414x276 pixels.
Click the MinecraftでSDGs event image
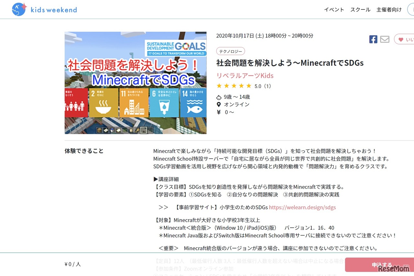[136, 83]
